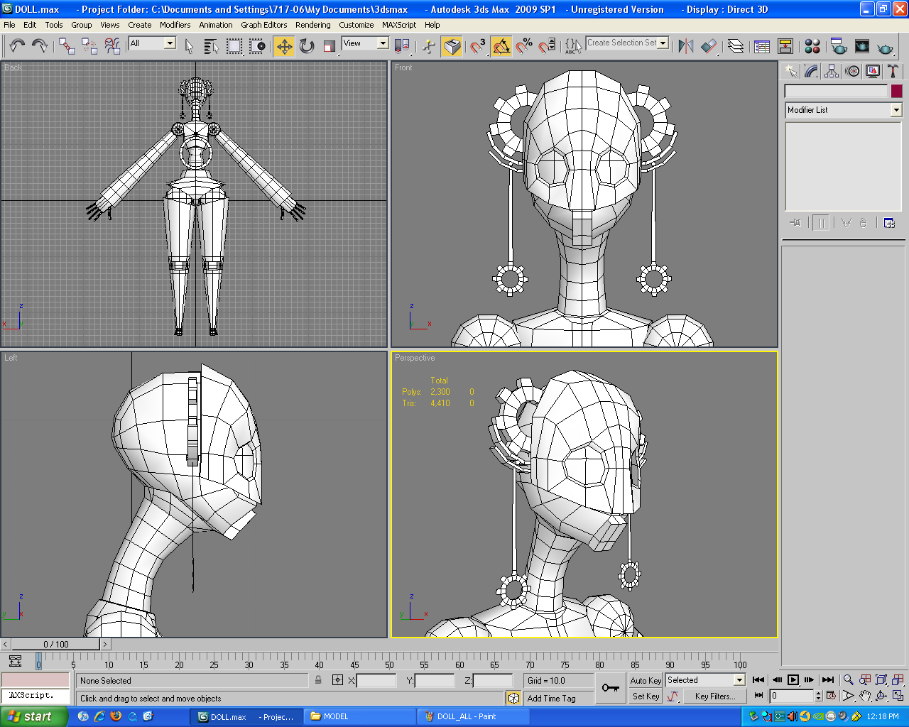Switch to DOLL_ALL - Paint in the taskbar
Viewport: 909px width, 727px height.
point(473,716)
